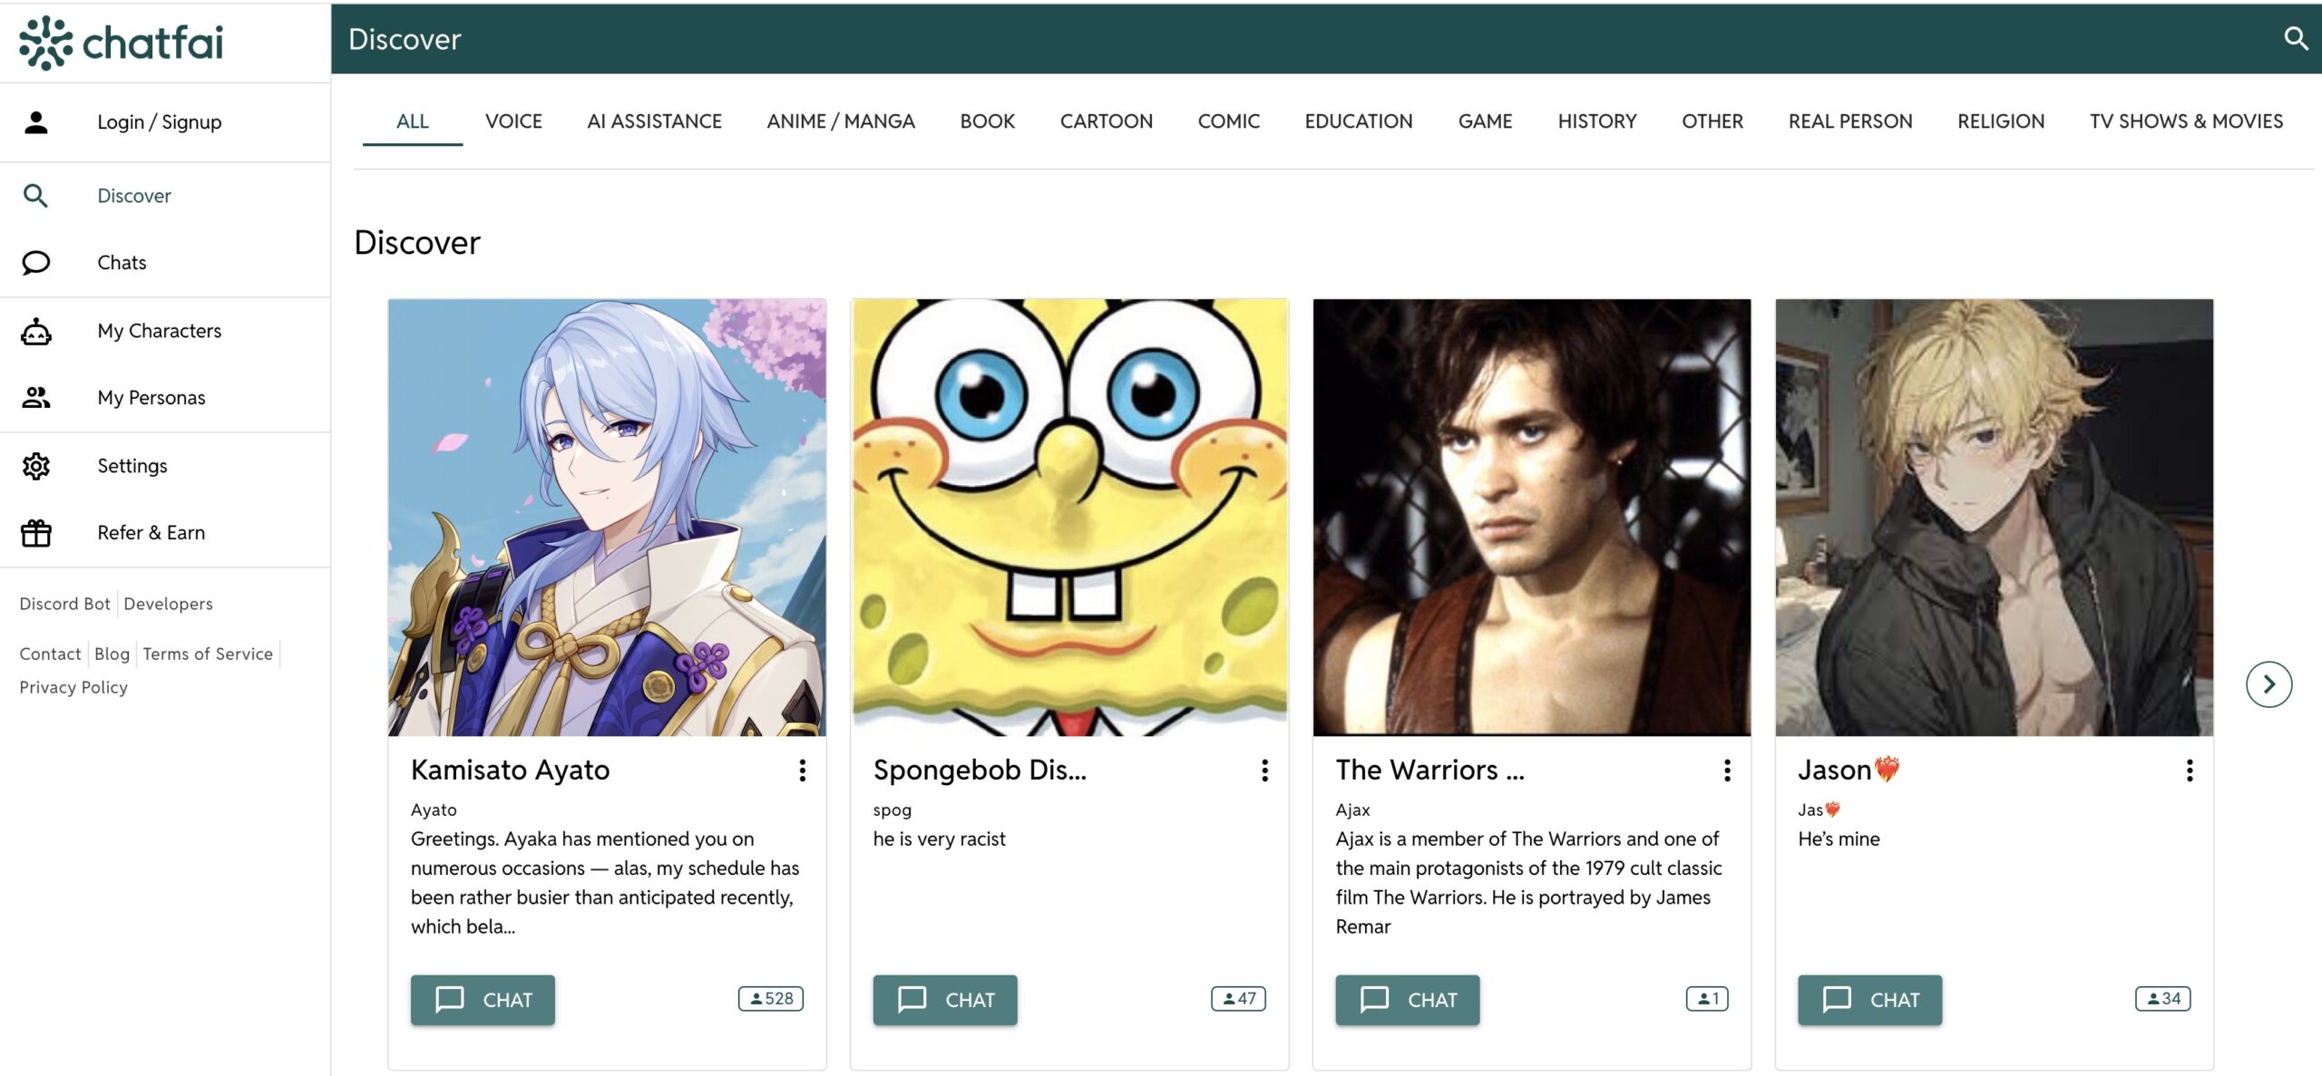2322x1076 pixels.
Task: Open Login / Signup from the sidebar
Action: 159,122
